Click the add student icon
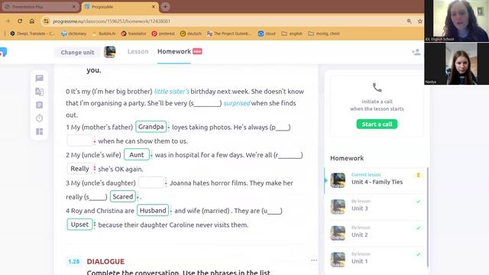 click(416, 52)
